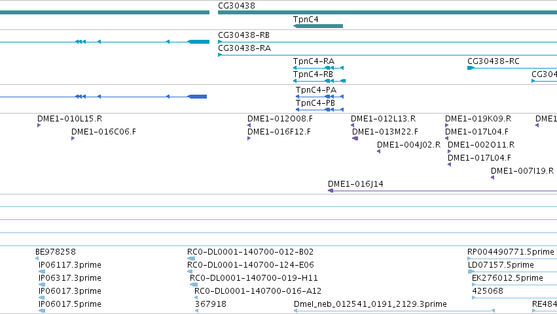Select RC0-DL0001-140700-012-B02 label
This screenshot has width=557, height=314.
pyautogui.click(x=251, y=252)
